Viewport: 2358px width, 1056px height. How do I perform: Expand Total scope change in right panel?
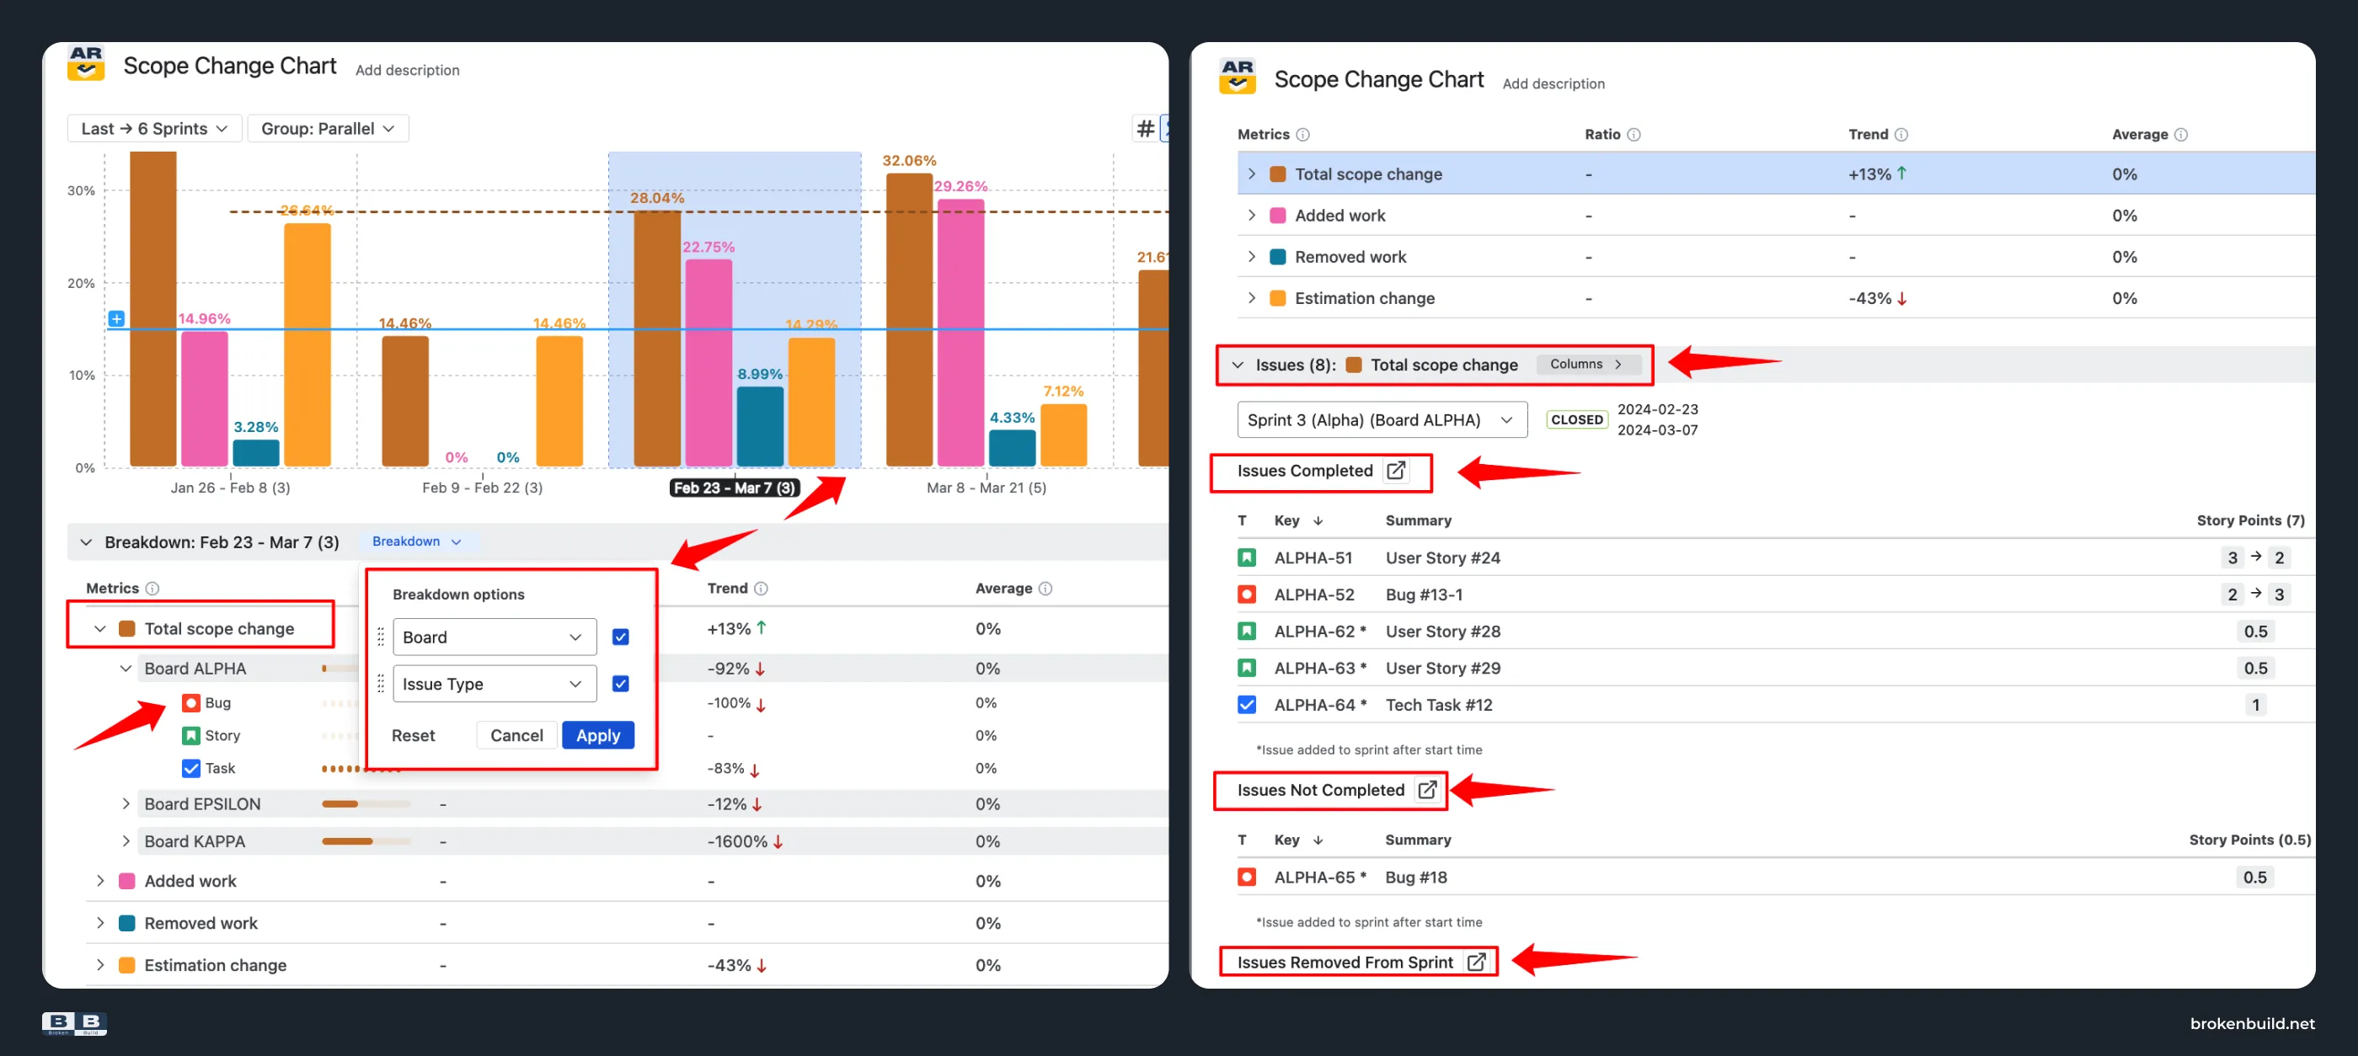1251,173
